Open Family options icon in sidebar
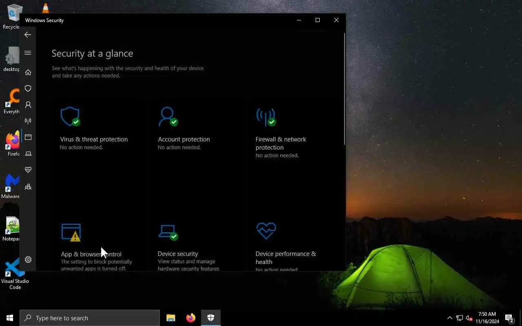Image resolution: width=522 pixels, height=326 pixels. tap(28, 187)
